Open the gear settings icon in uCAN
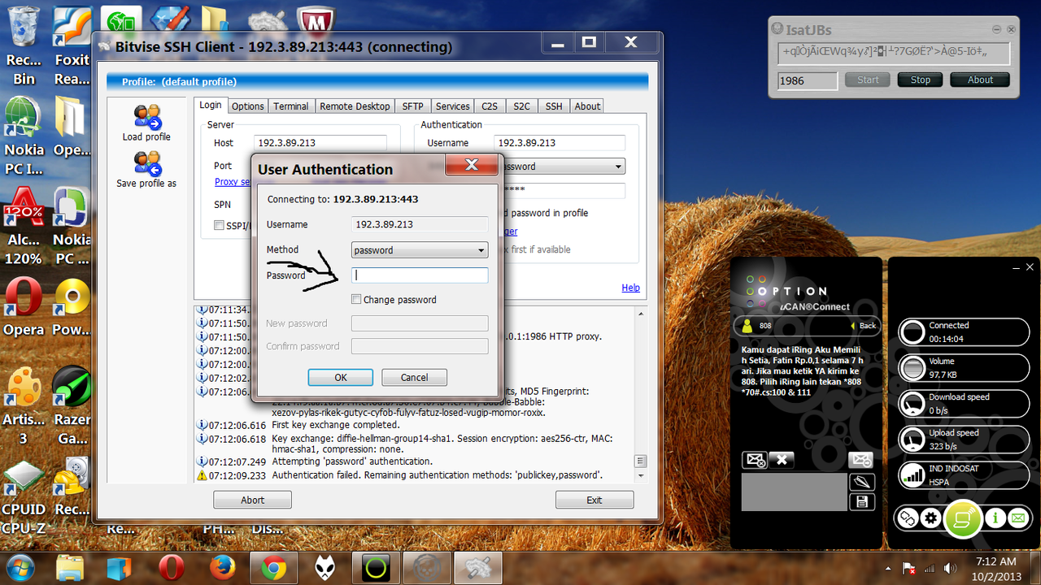Screen dimensions: 1041x585 [930, 518]
